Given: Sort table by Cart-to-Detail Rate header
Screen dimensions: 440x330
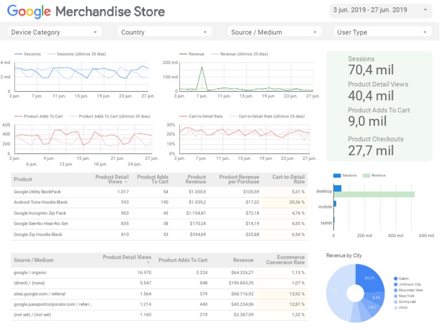Looking at the screenshot, I should [289, 179].
